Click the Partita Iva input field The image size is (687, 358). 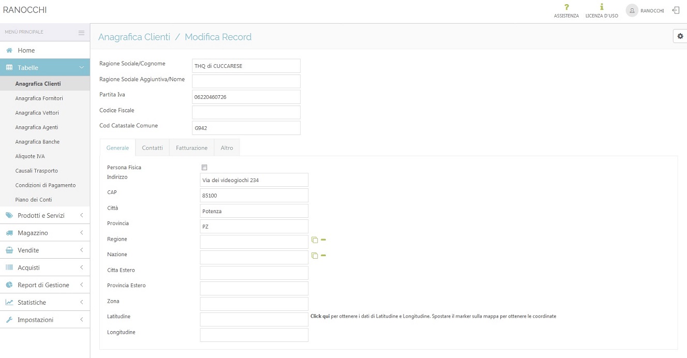246,97
